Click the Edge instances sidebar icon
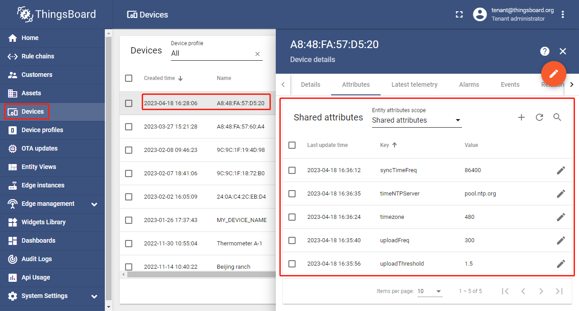Image resolution: width=579 pixels, height=311 pixels. pyautogui.click(x=13, y=185)
